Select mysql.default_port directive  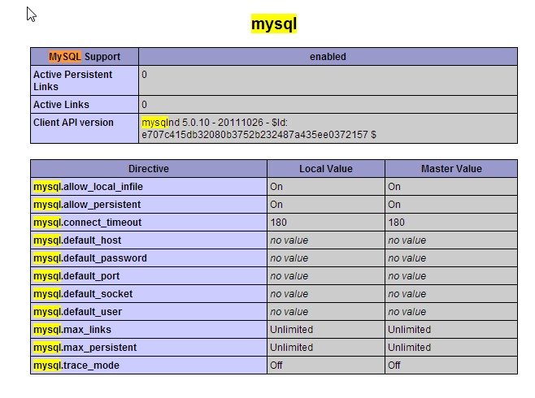[76, 276]
